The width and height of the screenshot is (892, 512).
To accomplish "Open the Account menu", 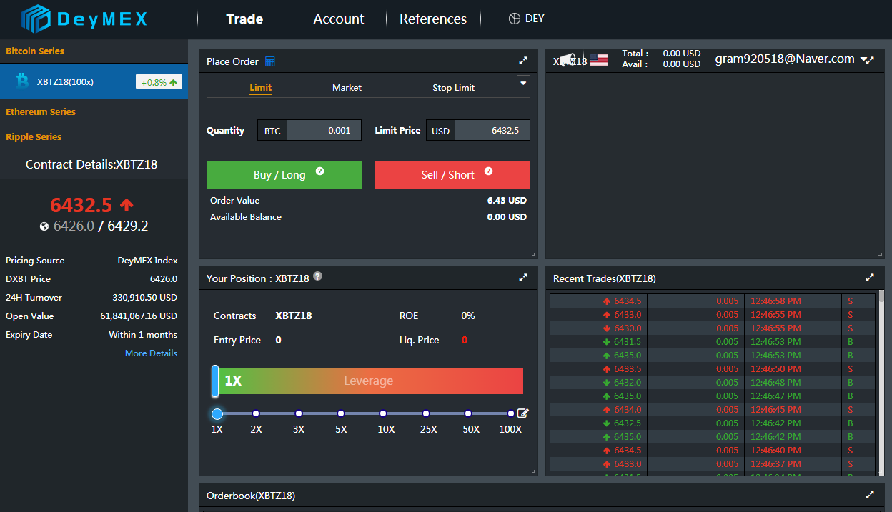I will 339,19.
